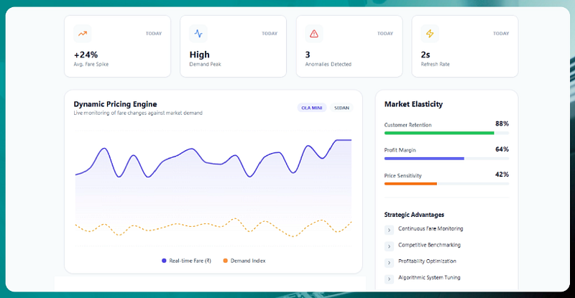
Task: Click the Demand Peak label
Action: coord(206,64)
